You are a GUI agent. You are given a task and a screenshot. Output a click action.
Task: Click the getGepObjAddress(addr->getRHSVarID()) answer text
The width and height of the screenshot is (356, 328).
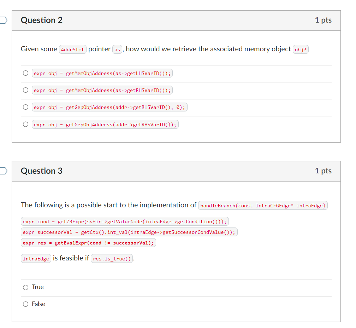(105, 125)
